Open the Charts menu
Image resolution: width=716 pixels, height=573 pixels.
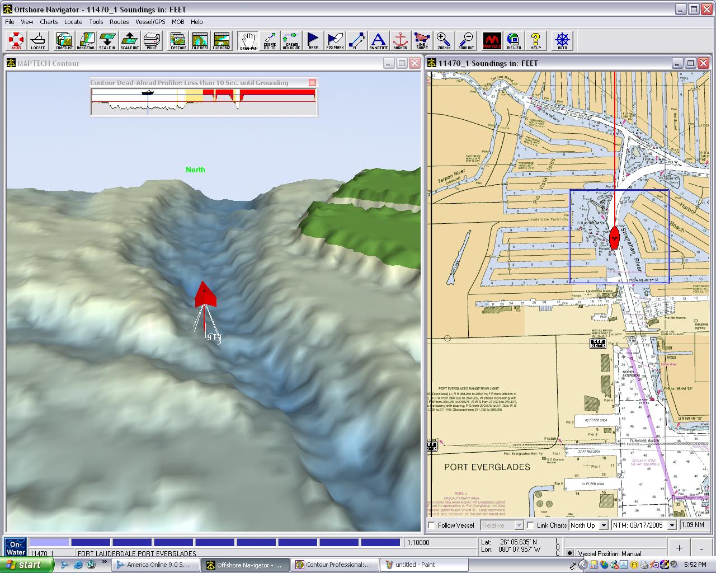[x=49, y=22]
